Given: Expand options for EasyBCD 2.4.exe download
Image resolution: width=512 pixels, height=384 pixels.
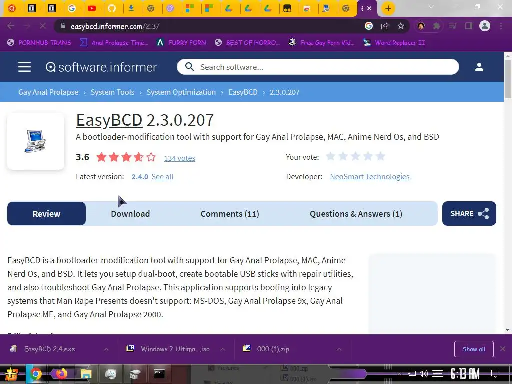Looking at the screenshot, I should (x=106, y=349).
